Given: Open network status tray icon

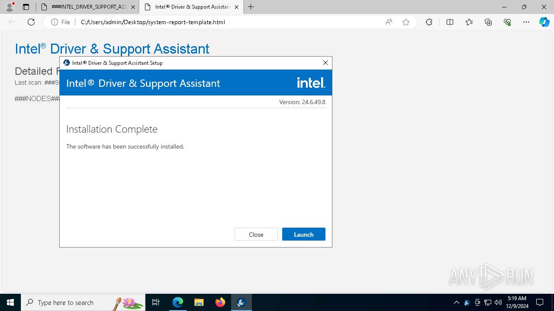Looking at the screenshot, I should click(488, 302).
